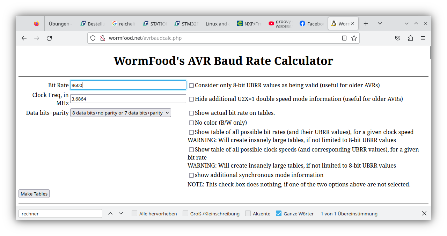Bookmark this page with the star icon

(x=354, y=38)
